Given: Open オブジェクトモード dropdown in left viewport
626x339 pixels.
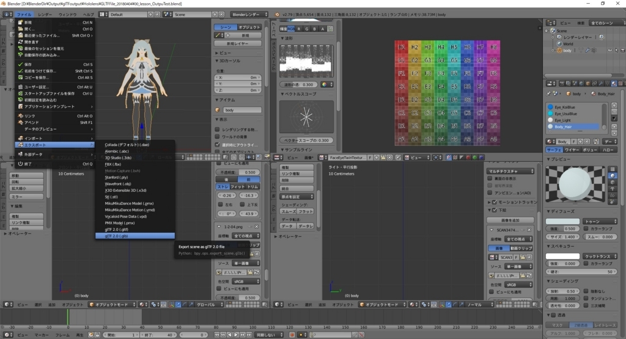Looking at the screenshot, I should tap(112, 304).
